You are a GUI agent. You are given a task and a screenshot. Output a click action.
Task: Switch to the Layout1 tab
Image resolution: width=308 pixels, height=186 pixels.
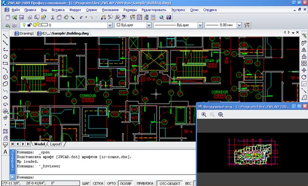tap(56, 144)
